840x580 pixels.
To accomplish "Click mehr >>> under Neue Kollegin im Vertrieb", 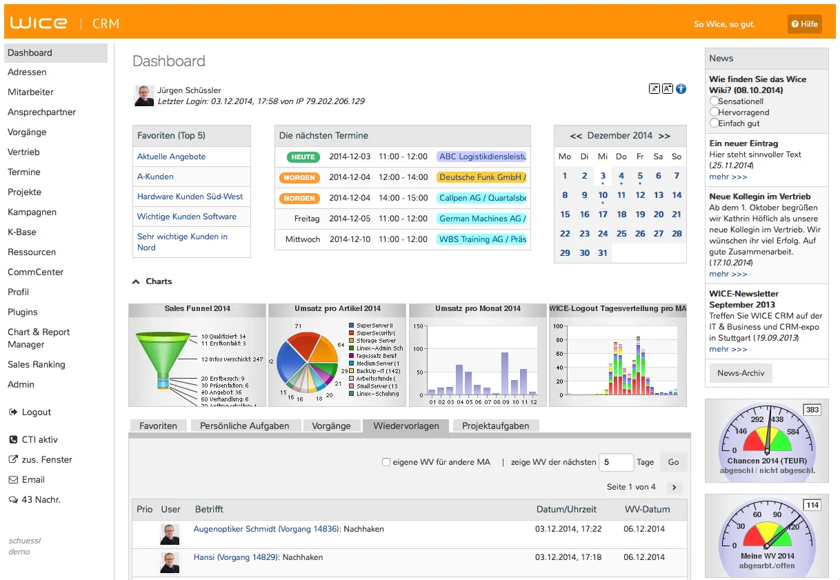I will coord(728,274).
